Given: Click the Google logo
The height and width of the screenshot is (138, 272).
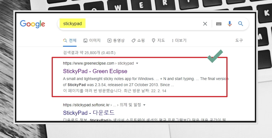Looking at the screenshot, I should click(x=32, y=24).
